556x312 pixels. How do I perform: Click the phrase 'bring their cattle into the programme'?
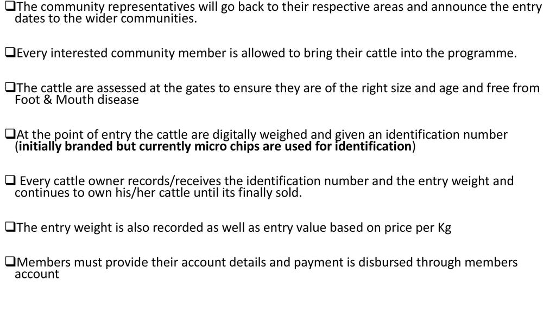pos(420,53)
